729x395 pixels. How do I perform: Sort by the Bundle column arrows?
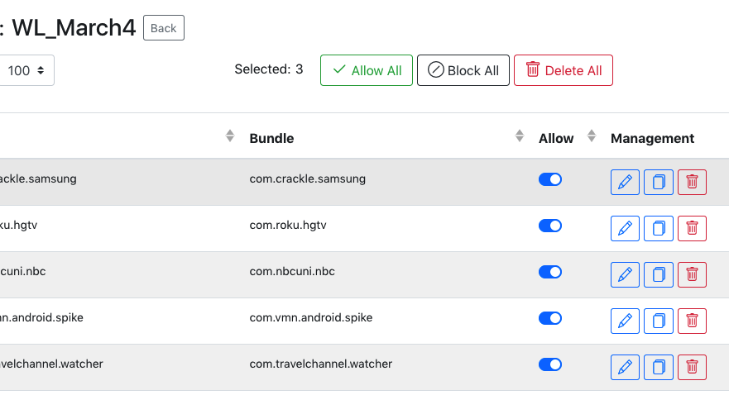pyautogui.click(x=520, y=136)
